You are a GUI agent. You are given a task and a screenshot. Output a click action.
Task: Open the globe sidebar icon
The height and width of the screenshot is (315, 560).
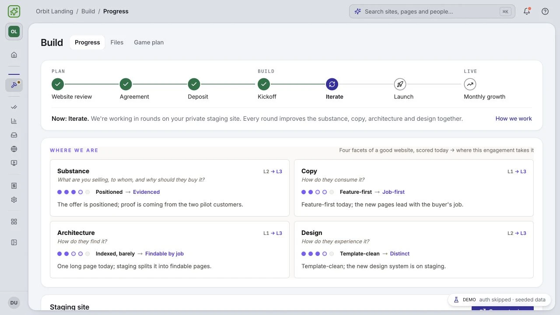pyautogui.click(x=14, y=149)
